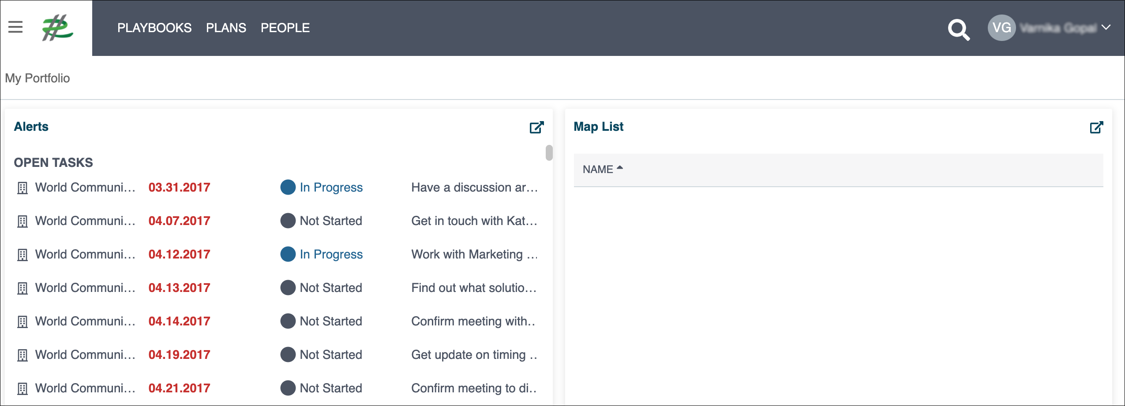
Task: Click In Progress status for 03.31.2017 task
Action: (x=331, y=188)
